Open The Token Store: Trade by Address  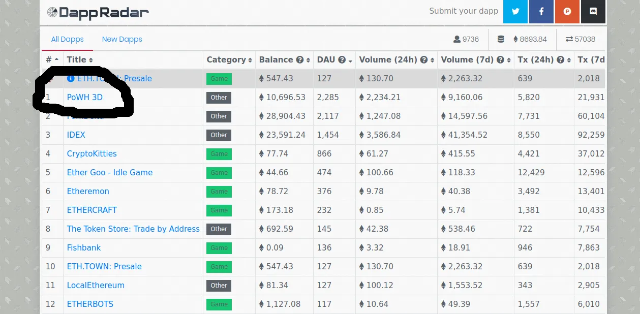click(x=133, y=229)
